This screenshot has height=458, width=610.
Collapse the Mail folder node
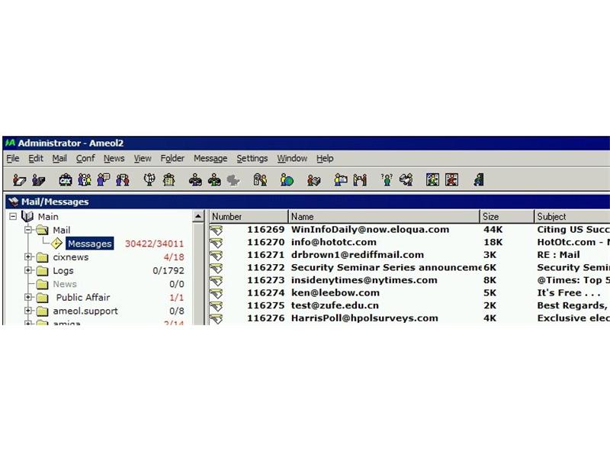pyautogui.click(x=28, y=230)
